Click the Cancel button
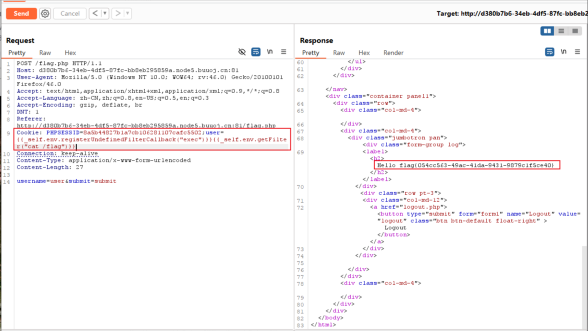This screenshot has width=588, height=331. click(70, 13)
